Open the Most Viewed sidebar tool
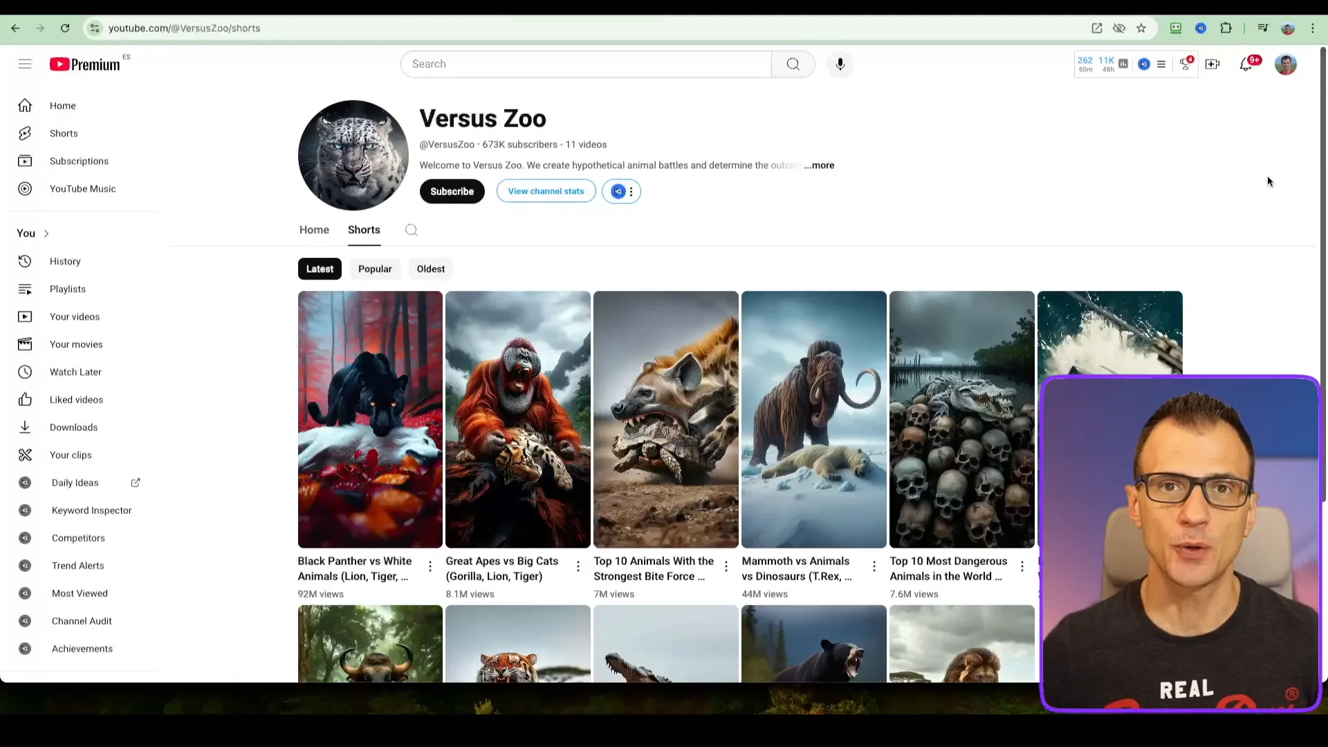Screen dimensions: 1328x747 [x=78, y=593]
